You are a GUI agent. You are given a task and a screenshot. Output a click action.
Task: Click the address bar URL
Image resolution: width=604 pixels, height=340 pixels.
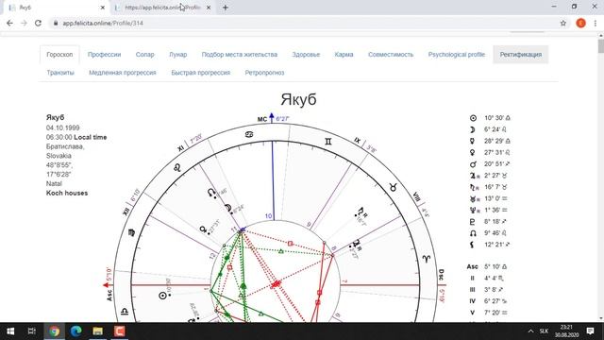click(103, 23)
